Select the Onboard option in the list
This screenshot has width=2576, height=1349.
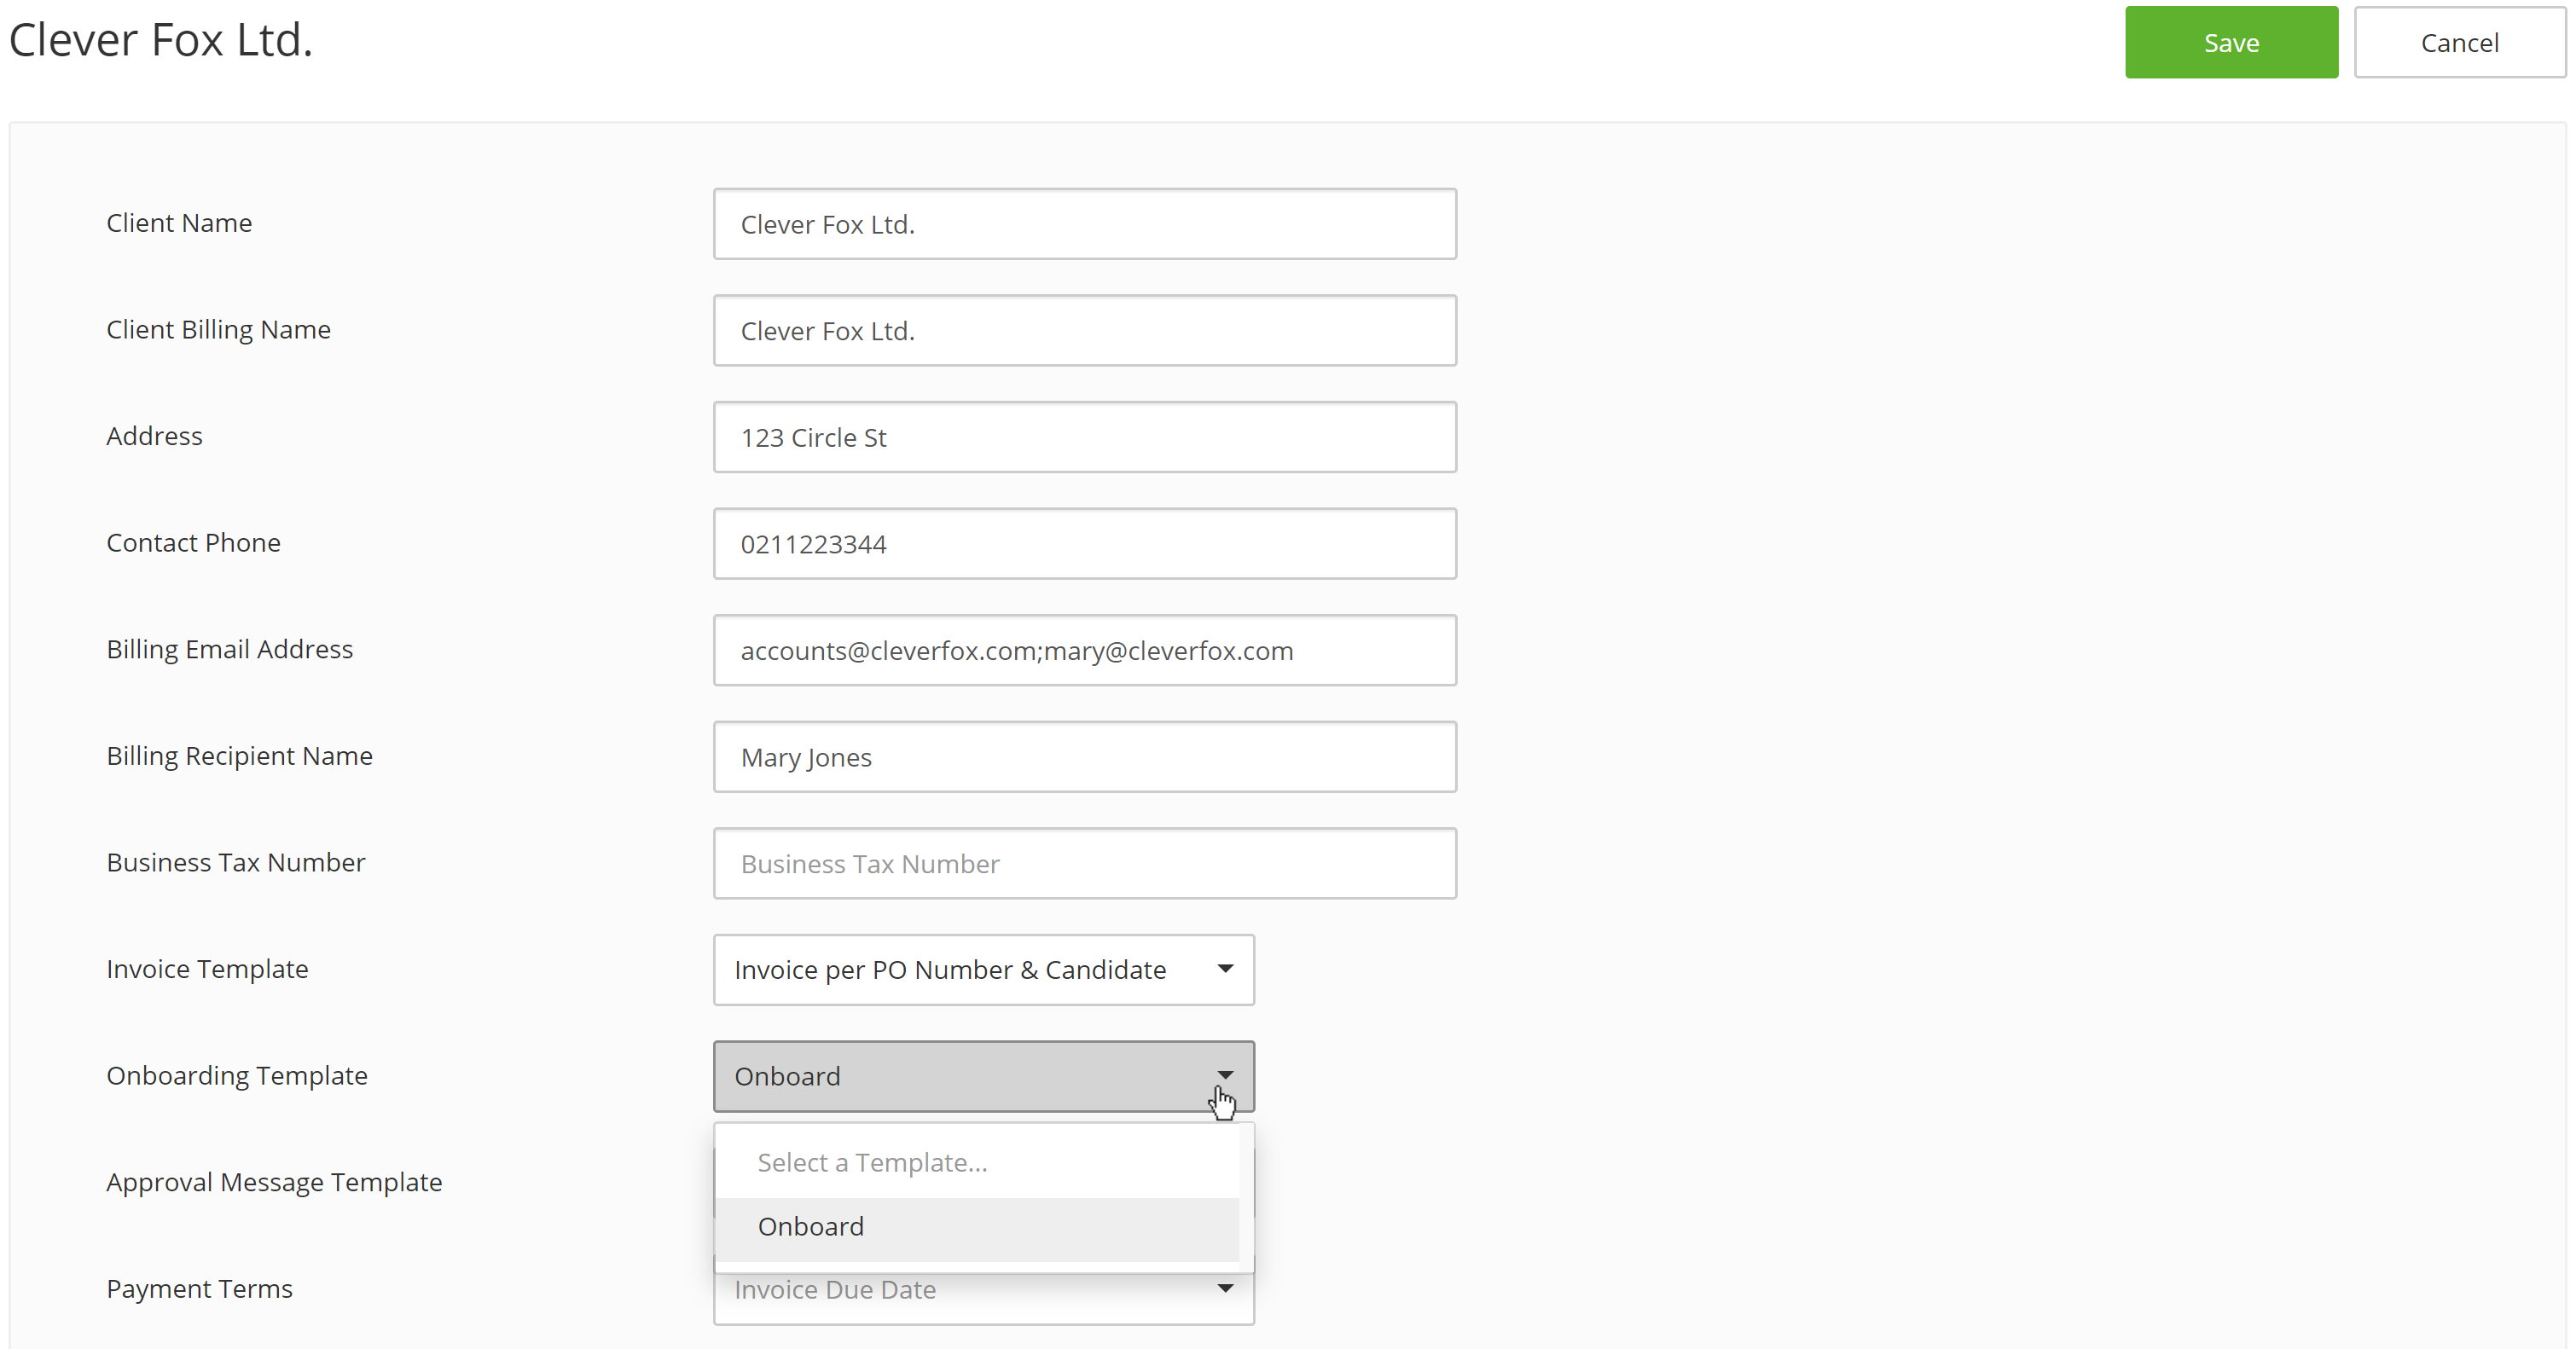[977, 1227]
